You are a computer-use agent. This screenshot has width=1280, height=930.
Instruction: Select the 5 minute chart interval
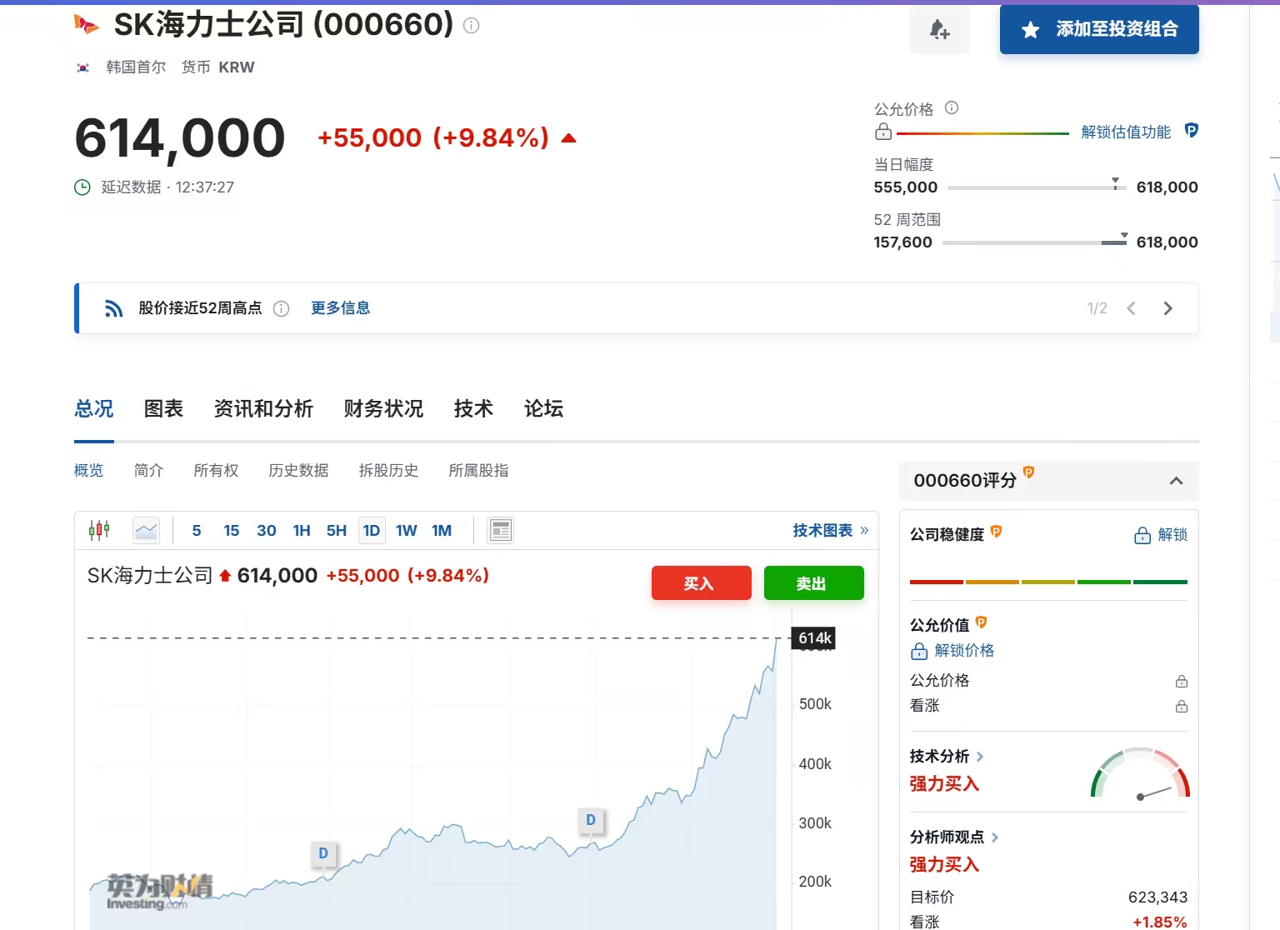point(197,531)
